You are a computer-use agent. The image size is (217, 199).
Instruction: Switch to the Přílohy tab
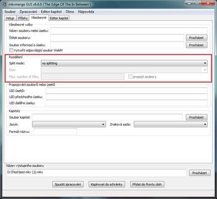23,18
